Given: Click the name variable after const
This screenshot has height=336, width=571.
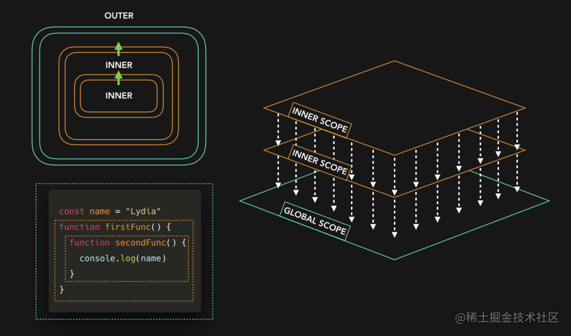Looking at the screenshot, I should (100, 211).
